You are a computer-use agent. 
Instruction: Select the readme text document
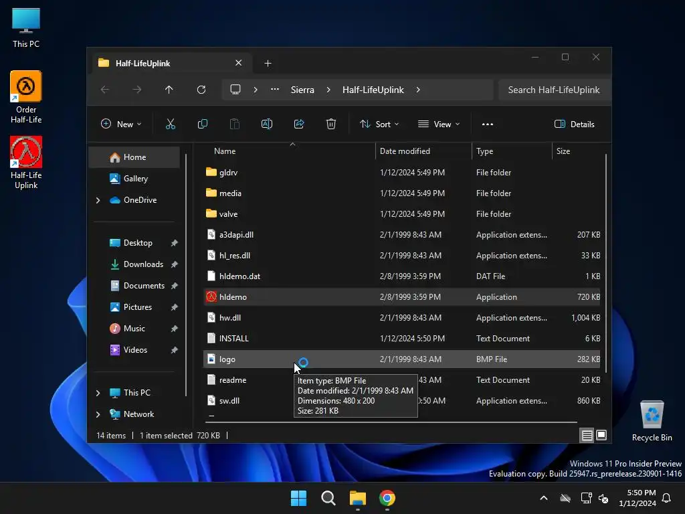[402, 380]
